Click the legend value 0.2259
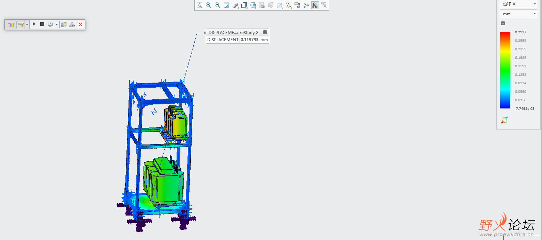Screen dimensions: 542x240 [x=521, y=49]
